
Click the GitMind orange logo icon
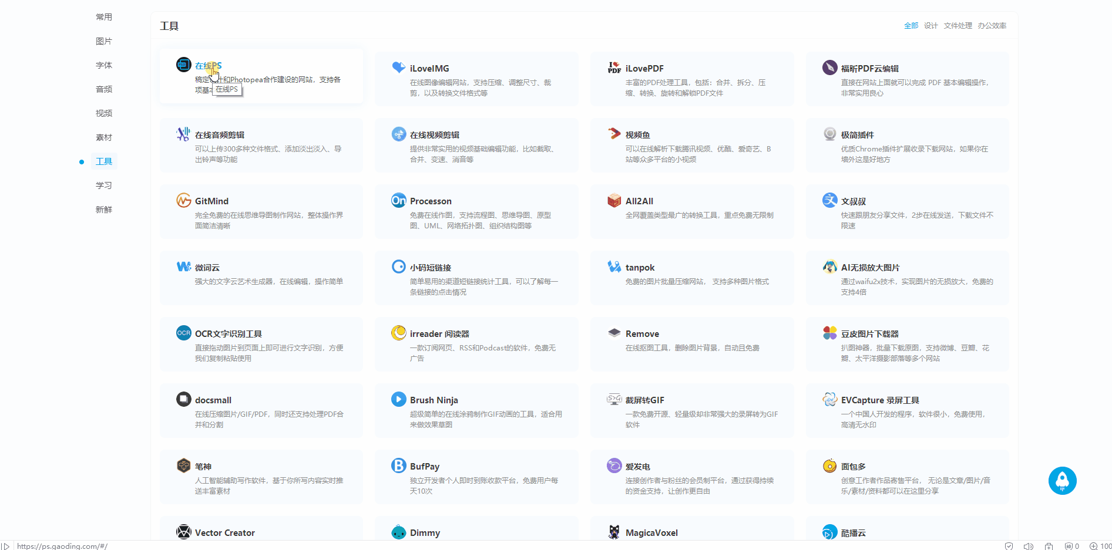pyautogui.click(x=184, y=200)
